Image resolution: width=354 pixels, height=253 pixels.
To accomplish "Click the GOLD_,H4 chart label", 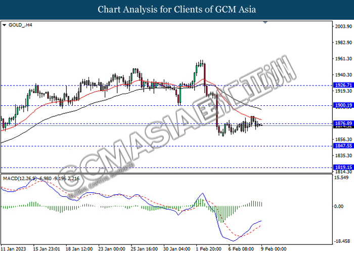I will pos(20,25).
